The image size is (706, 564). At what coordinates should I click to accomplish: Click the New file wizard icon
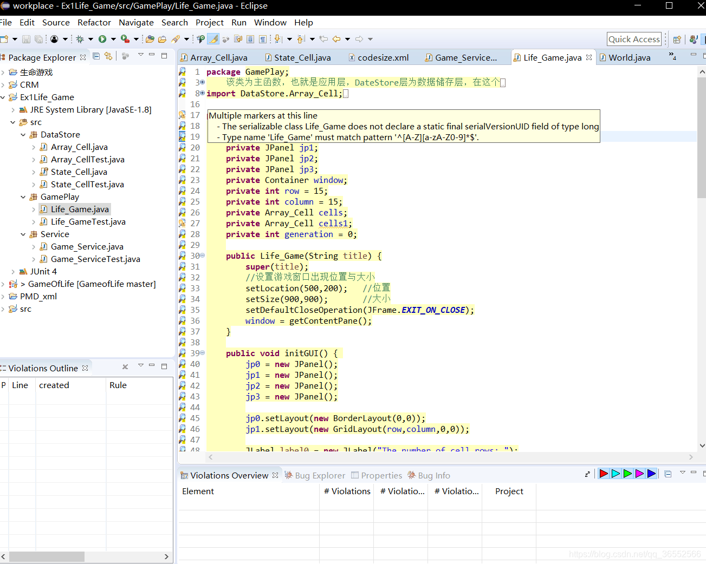[x=4, y=39]
